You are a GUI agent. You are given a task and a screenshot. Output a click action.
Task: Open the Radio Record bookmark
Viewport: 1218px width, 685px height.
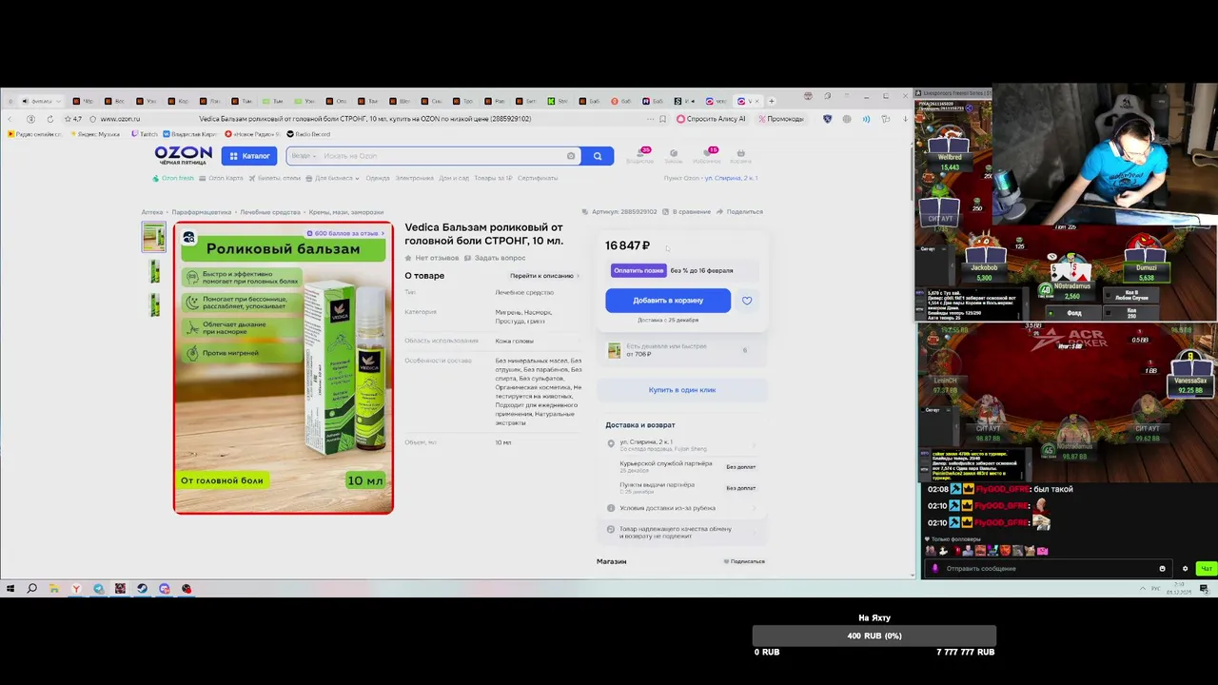[x=307, y=134]
